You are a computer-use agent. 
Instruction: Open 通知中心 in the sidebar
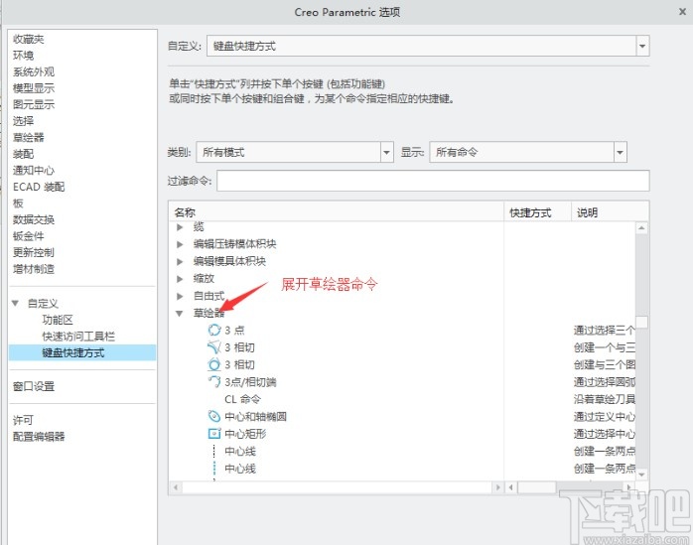[x=34, y=170]
